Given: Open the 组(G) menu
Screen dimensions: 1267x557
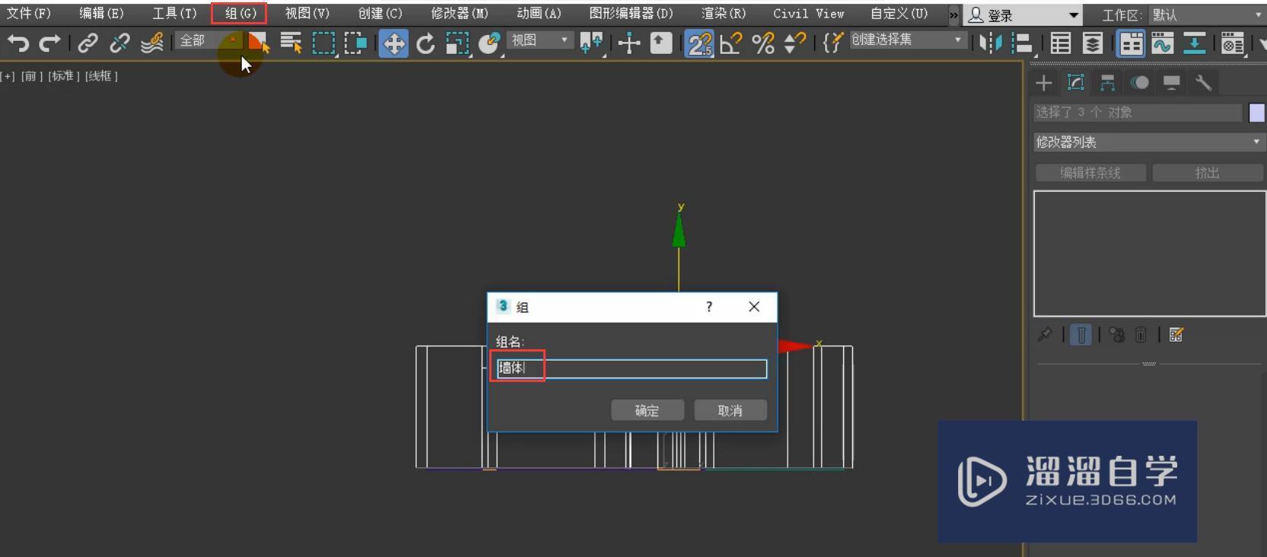Looking at the screenshot, I should pos(240,14).
